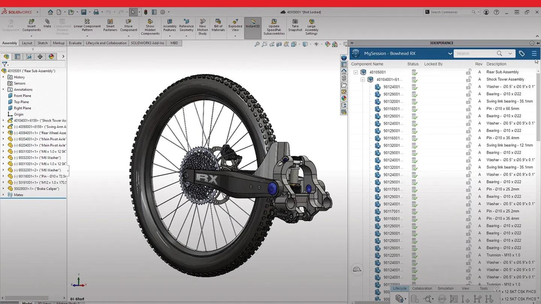Toggle Large Assembly Settings mode
This screenshot has height=304, width=541.
click(x=311, y=25)
